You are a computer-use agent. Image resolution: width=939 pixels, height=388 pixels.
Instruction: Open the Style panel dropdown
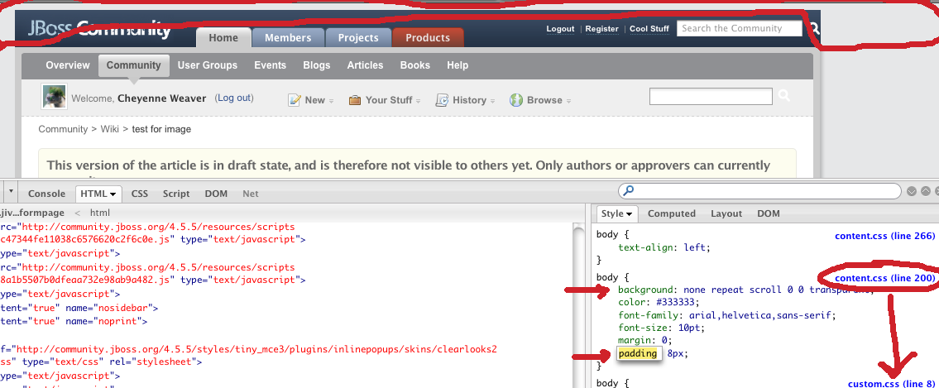coord(630,213)
